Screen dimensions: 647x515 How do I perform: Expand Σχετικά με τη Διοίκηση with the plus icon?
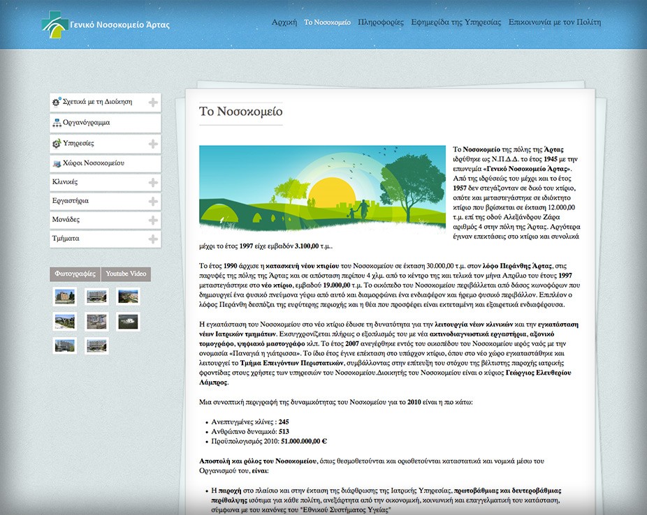(x=153, y=103)
